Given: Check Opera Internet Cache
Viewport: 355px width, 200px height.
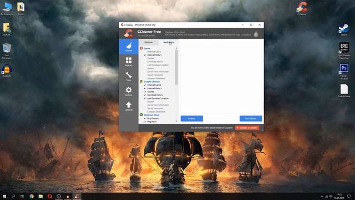Looking at the screenshot, I should (x=145, y=52).
